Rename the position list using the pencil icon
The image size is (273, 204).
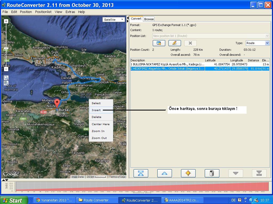(175, 43)
